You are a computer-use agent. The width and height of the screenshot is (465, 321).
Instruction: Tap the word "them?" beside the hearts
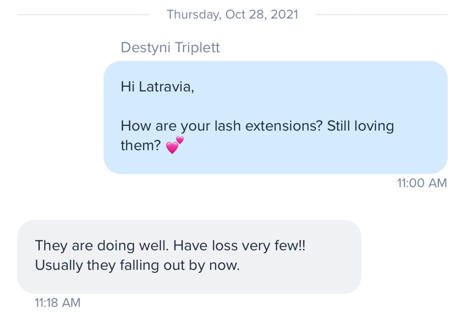(x=141, y=146)
